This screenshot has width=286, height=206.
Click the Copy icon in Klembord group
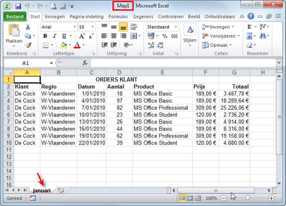coord(28,36)
